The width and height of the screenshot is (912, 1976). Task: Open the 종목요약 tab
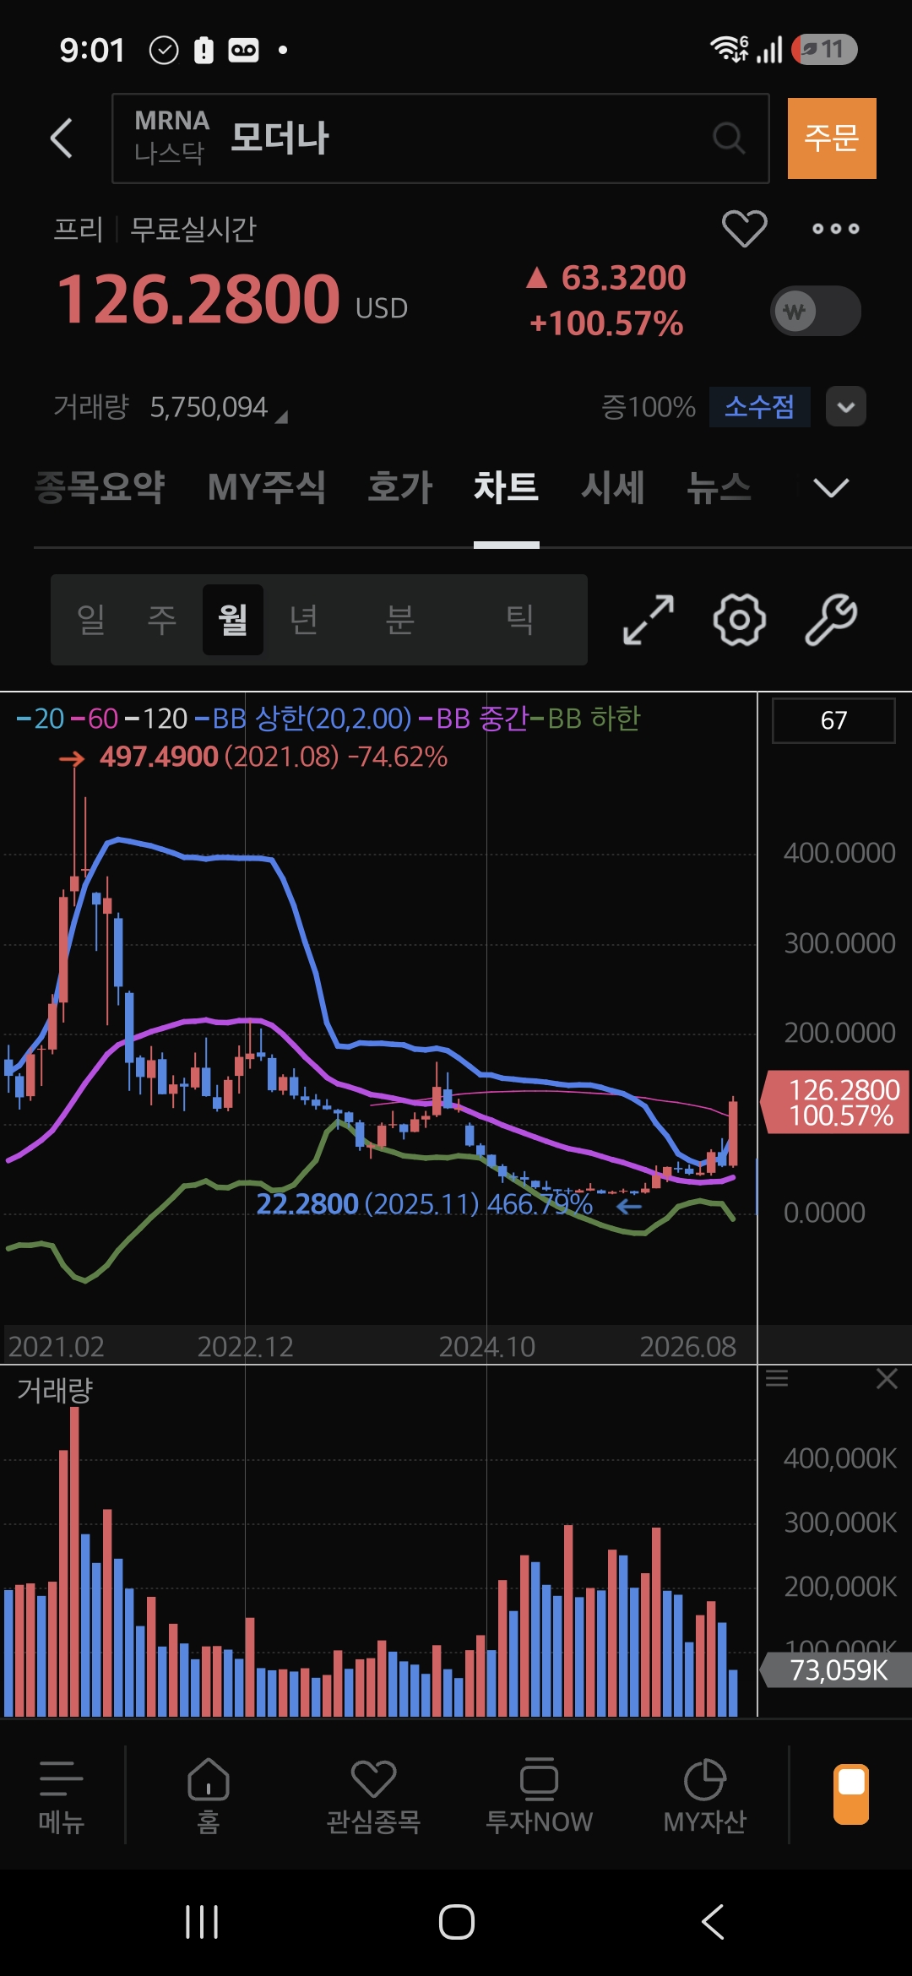(100, 487)
